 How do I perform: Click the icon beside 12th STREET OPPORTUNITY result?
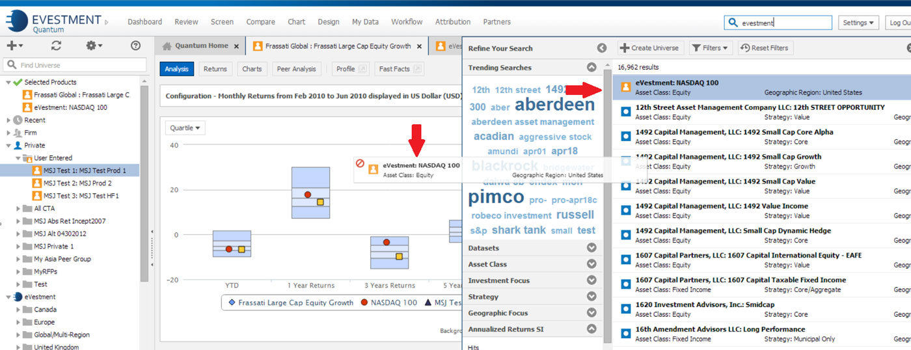click(625, 112)
